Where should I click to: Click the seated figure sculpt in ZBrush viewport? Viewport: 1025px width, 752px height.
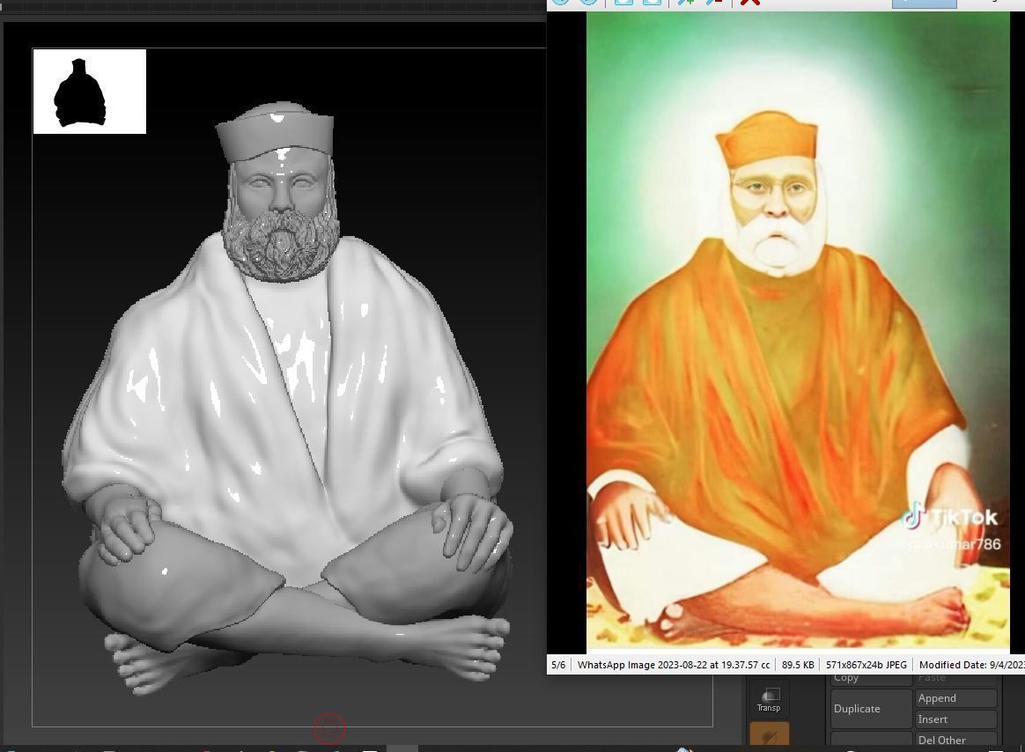288,399
